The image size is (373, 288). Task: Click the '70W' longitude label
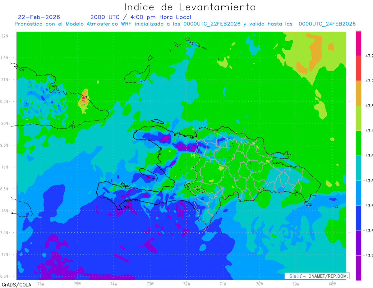pyautogui.click(x=260, y=284)
